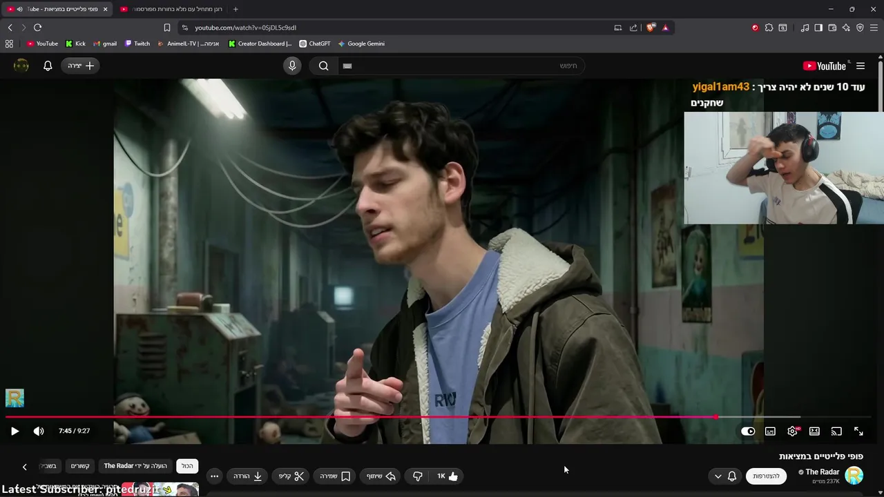This screenshot has height=497, width=884.
Task: Show more filter chips with arrow
Action: pos(24,467)
